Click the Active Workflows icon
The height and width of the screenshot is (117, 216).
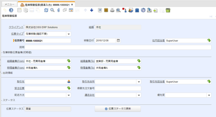pos(124,10)
